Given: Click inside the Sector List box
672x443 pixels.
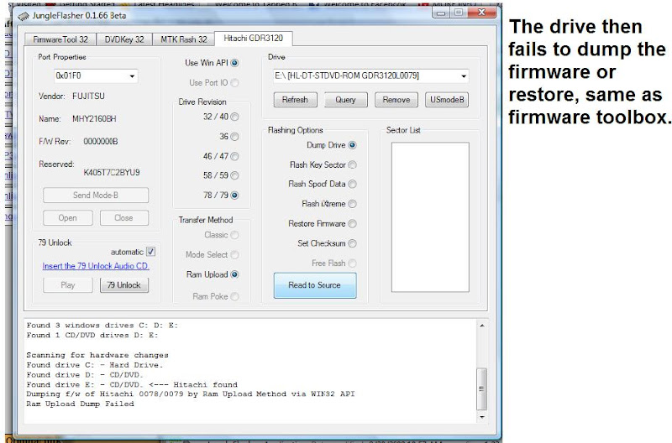Looking at the screenshot, I should (430, 217).
